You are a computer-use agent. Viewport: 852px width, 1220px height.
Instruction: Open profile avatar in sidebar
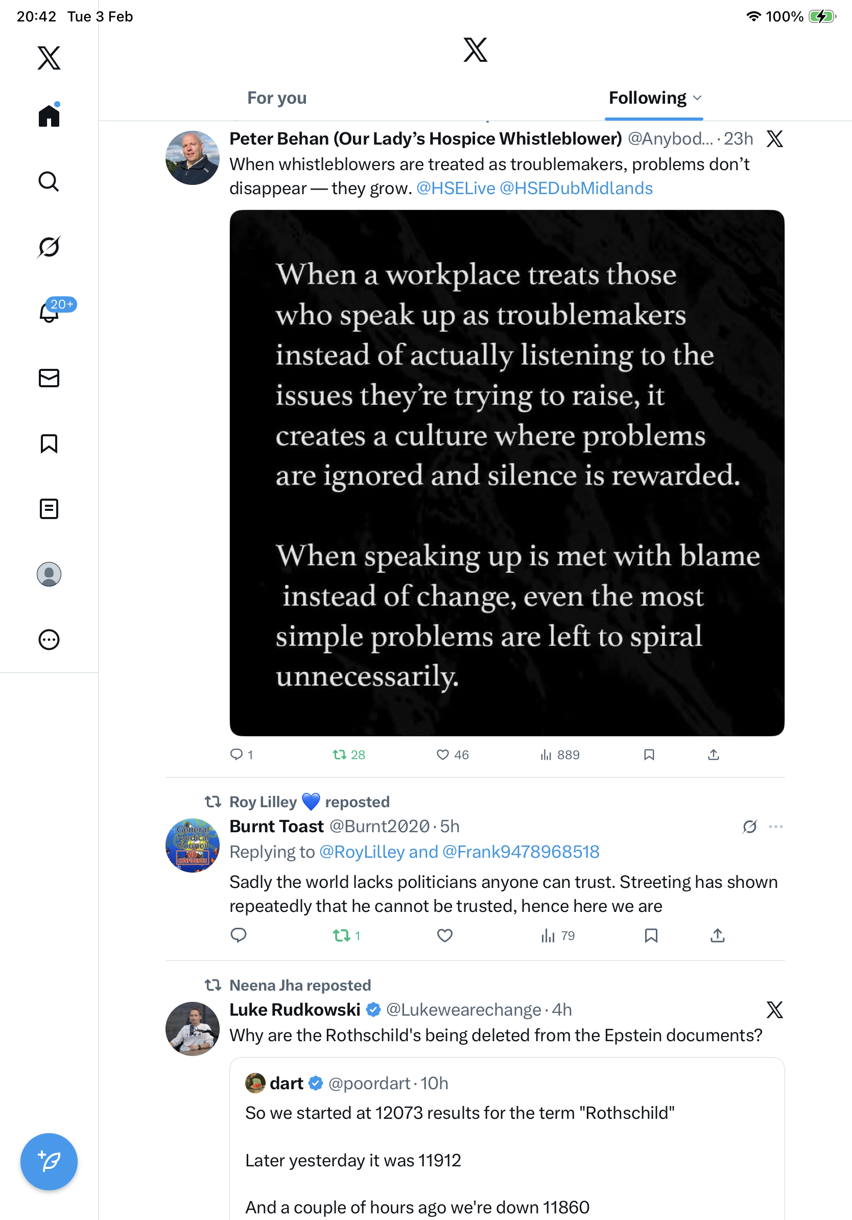coord(49,574)
